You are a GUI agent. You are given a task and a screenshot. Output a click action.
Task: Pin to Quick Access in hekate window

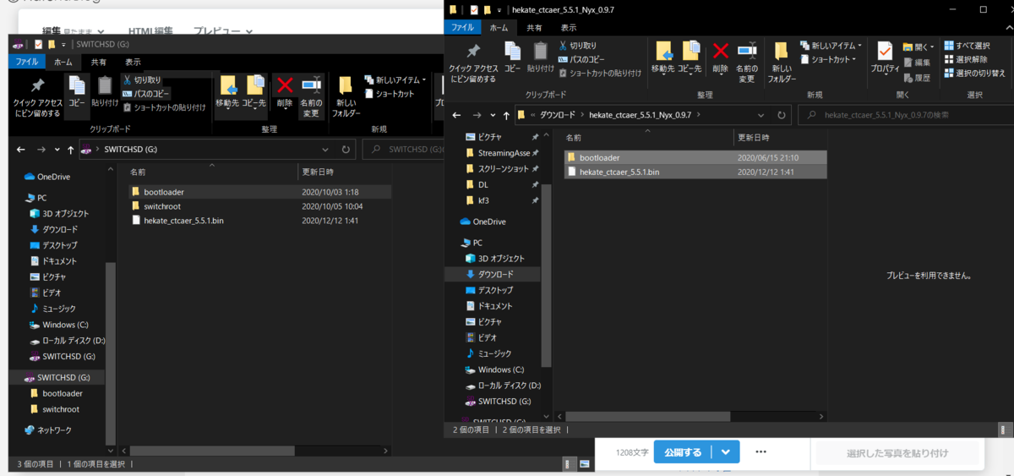(473, 61)
